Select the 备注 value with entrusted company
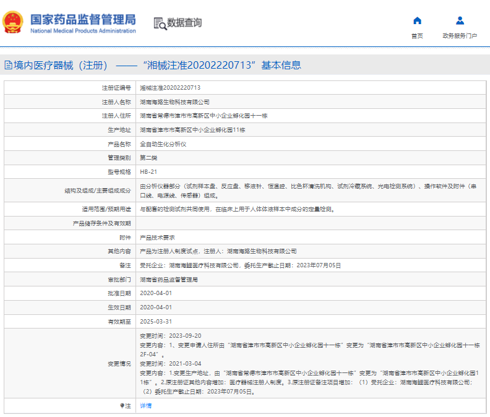This screenshot has width=490, height=417. point(240,265)
